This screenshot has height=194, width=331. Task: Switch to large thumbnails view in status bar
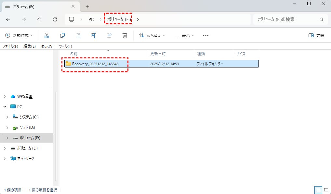pos(325,190)
